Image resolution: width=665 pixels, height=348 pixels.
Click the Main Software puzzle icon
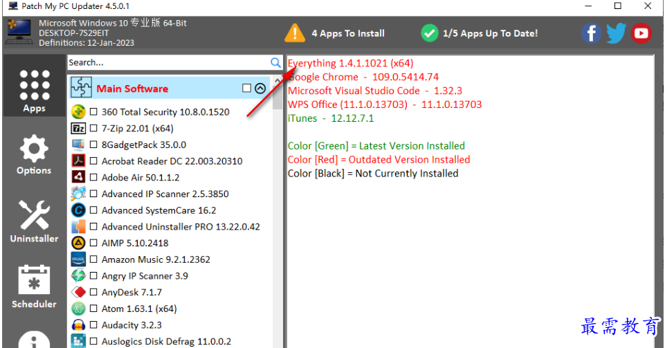coord(81,88)
